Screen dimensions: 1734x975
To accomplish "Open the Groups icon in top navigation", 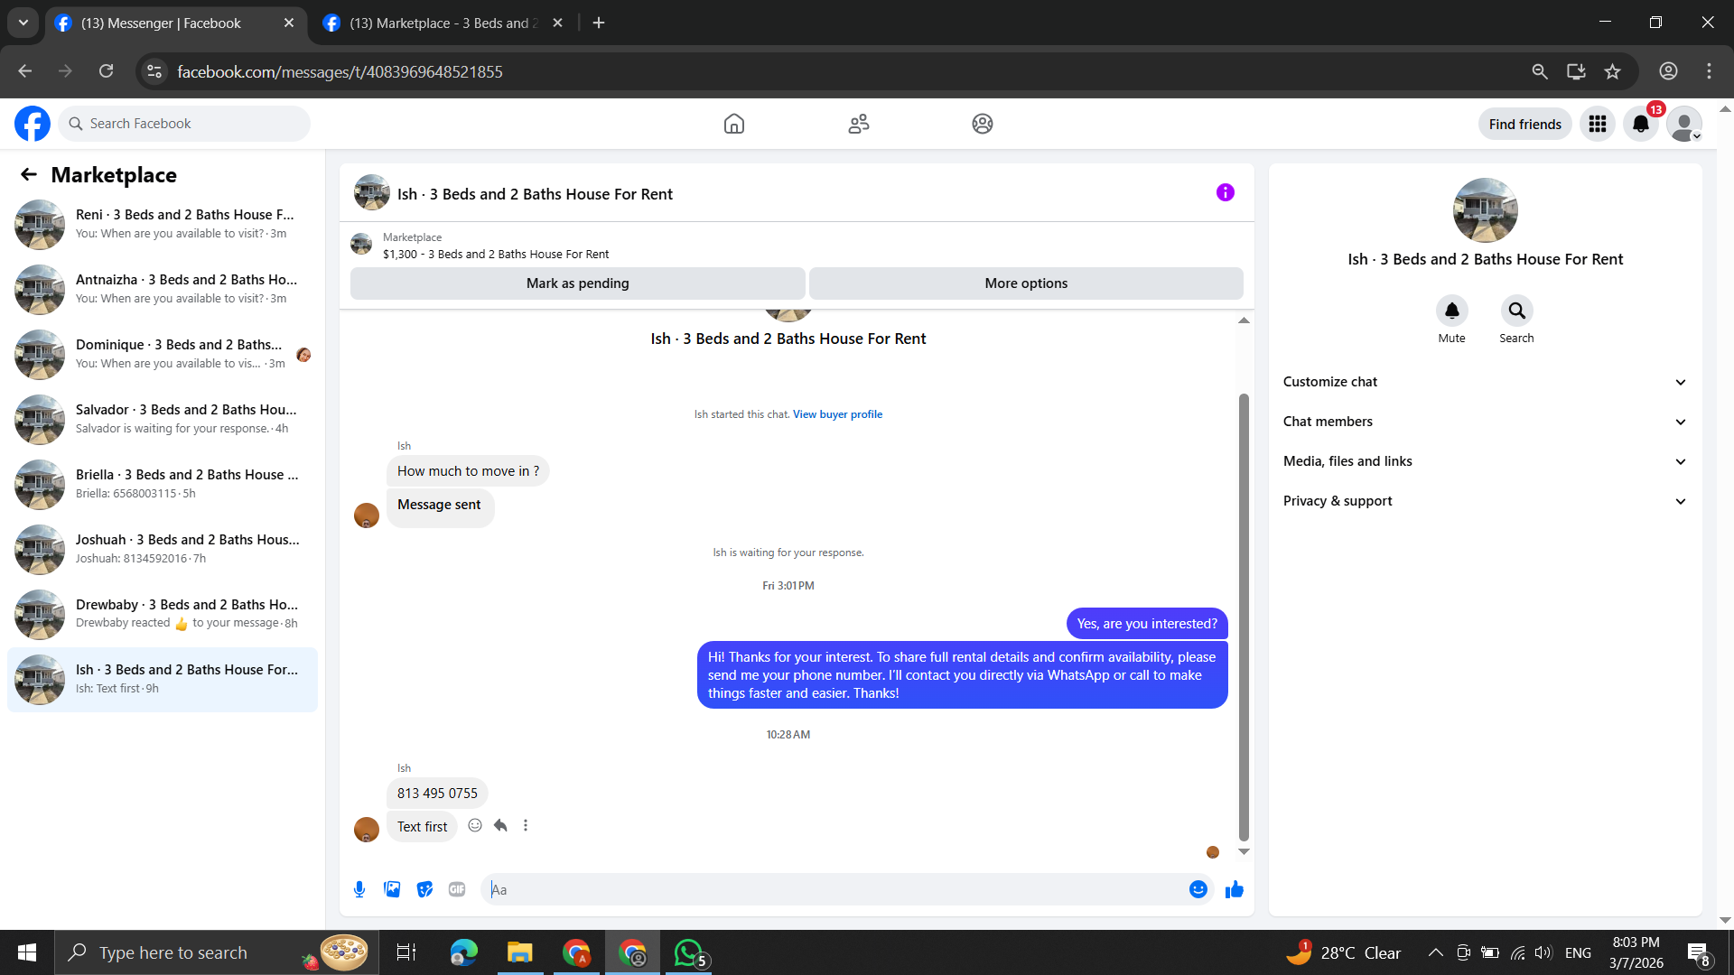I will [983, 124].
